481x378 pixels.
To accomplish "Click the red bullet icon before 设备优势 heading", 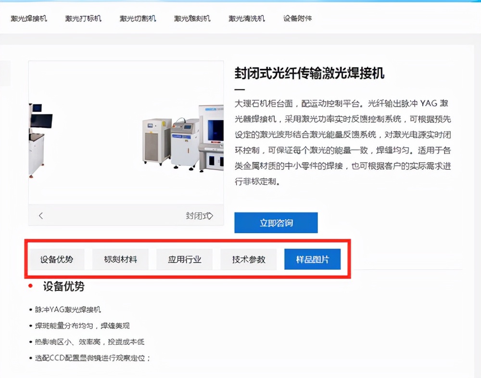I will [30, 286].
